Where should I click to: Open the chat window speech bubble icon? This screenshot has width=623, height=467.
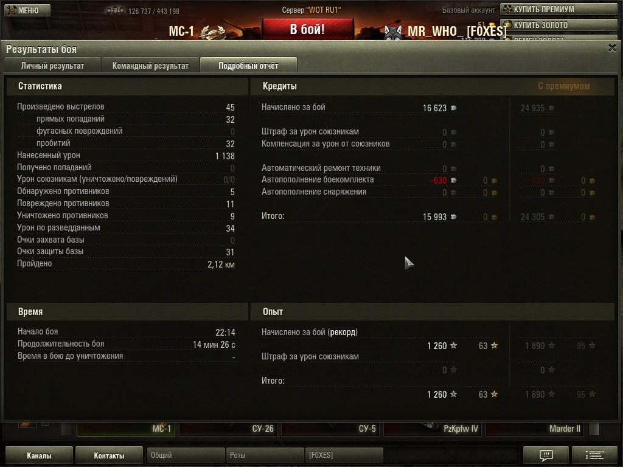click(546, 455)
